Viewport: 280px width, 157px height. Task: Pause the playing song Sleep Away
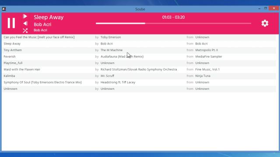click(x=11, y=23)
